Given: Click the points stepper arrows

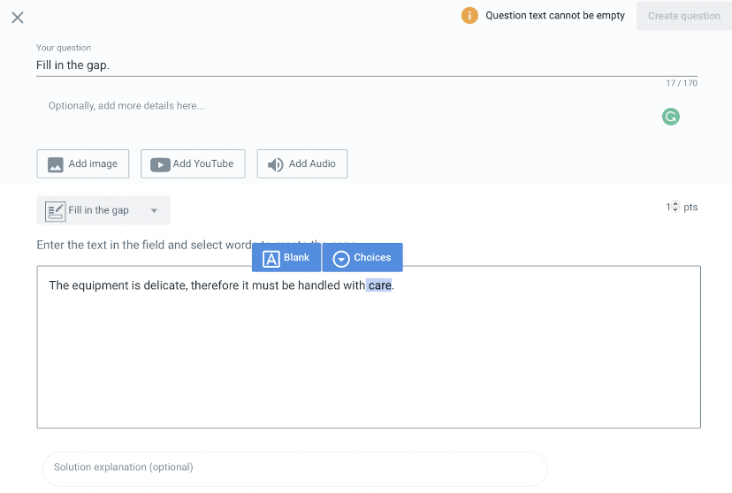Looking at the screenshot, I should pyautogui.click(x=675, y=207).
